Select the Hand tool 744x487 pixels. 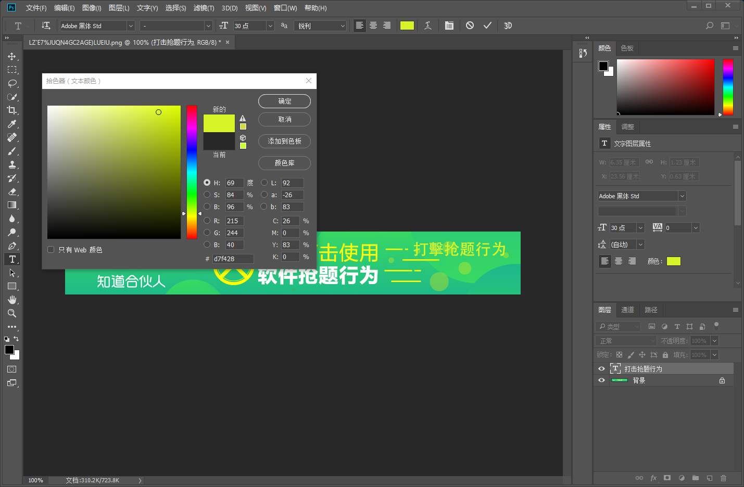click(12, 300)
